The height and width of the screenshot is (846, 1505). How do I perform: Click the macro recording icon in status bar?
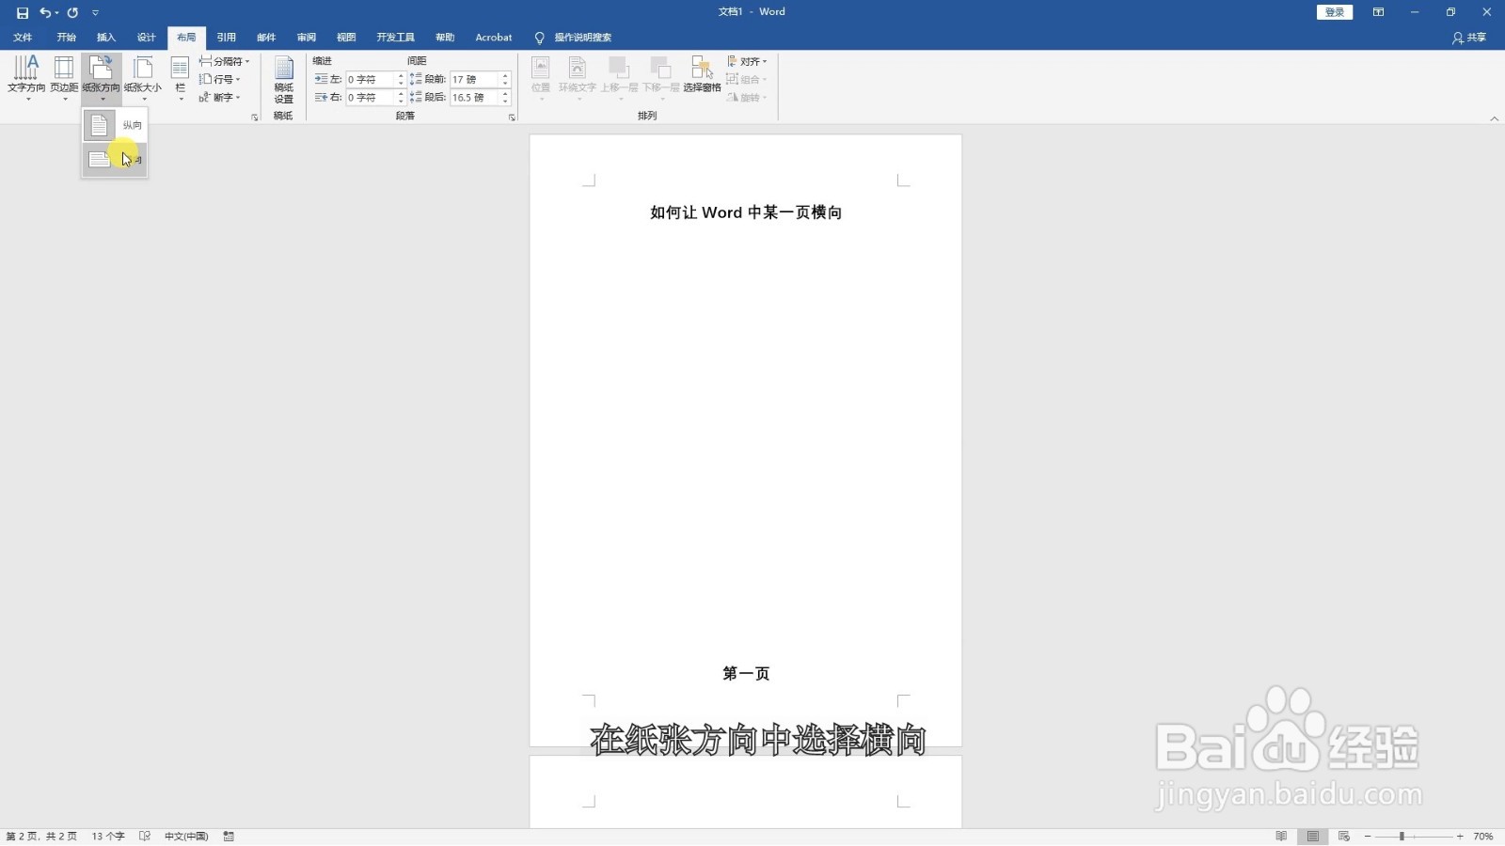tap(229, 836)
